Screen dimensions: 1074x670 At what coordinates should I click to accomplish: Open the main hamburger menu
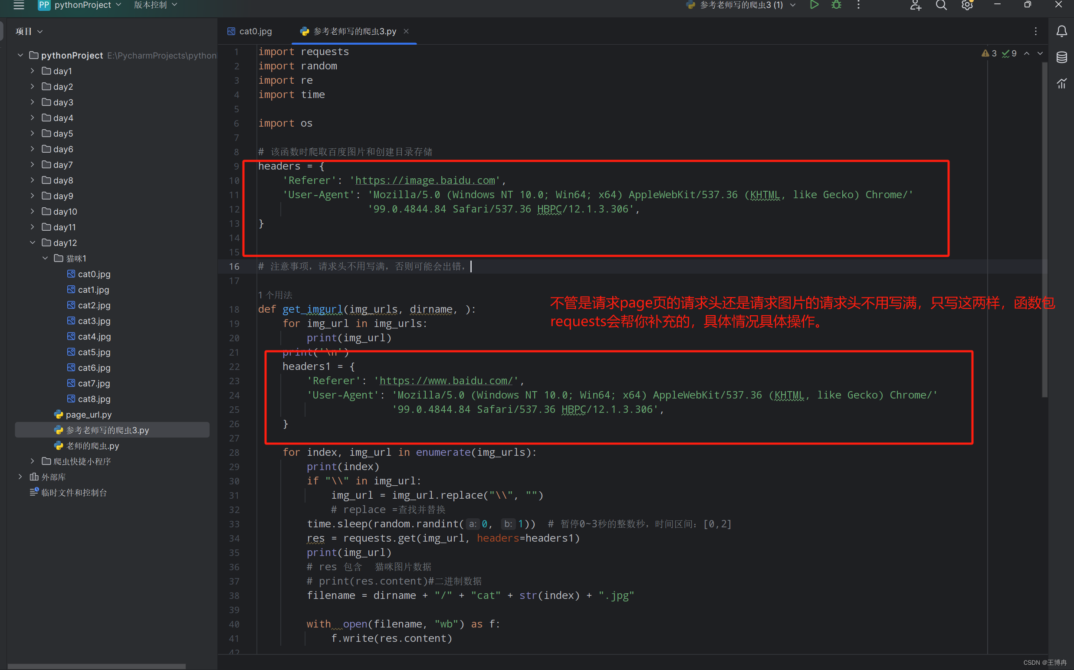(19, 5)
